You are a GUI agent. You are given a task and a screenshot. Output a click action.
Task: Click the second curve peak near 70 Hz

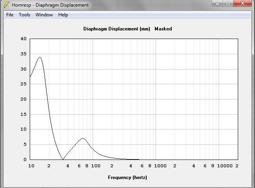(83, 138)
